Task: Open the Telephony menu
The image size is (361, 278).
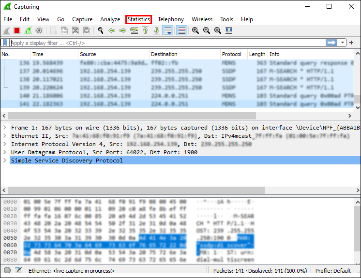Action: (171, 19)
